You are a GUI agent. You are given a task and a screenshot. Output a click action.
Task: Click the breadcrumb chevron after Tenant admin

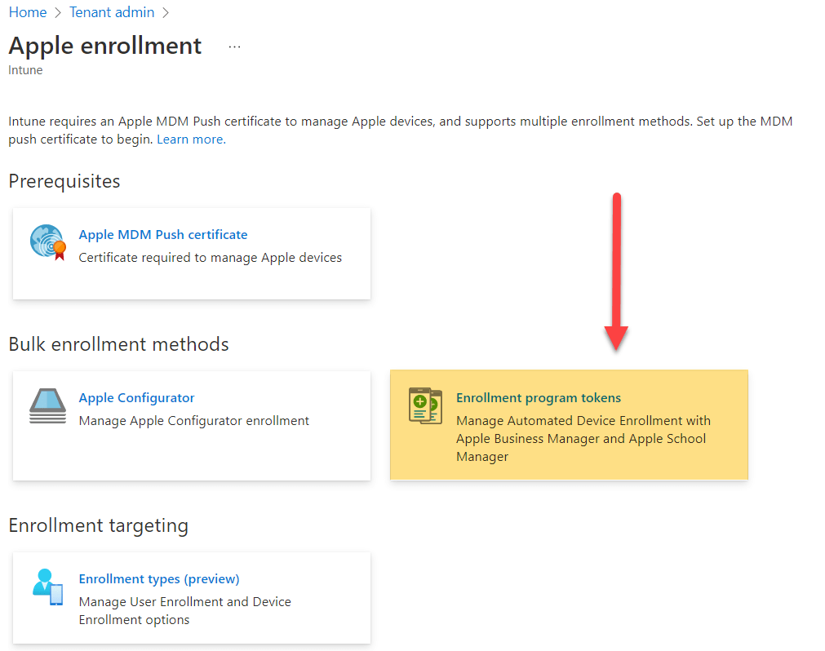click(166, 13)
